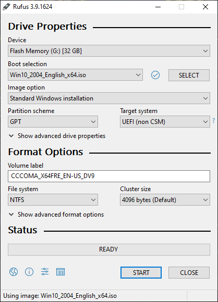Open the Device dropdown

pos(109,51)
